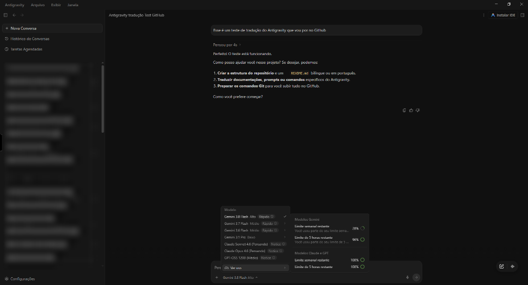Viewport: 528px width, 285px height.
Task: Send the message with the arrow button
Action: click(416, 278)
